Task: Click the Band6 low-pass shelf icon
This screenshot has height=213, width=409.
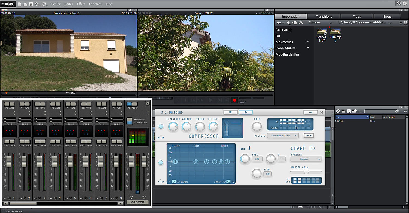Action: tap(228, 182)
